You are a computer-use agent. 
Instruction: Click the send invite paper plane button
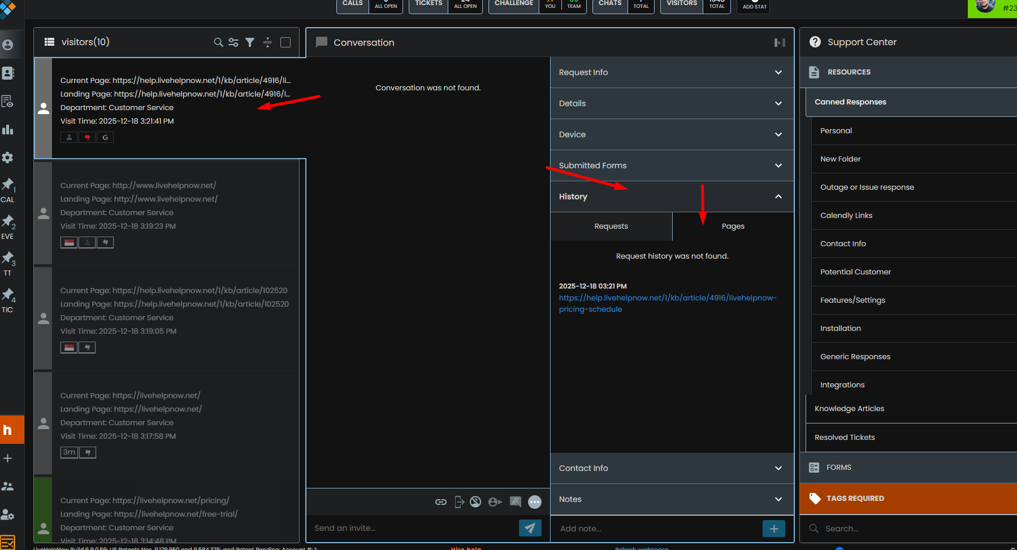[x=530, y=528]
